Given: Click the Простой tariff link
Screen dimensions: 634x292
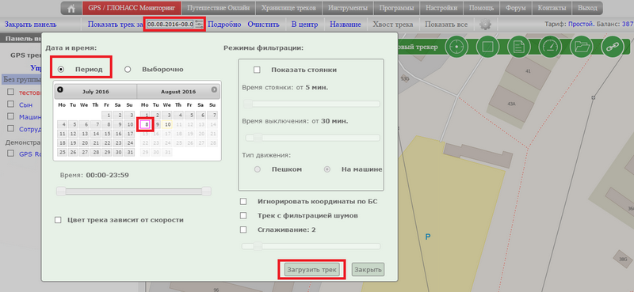Looking at the screenshot, I should [x=581, y=25].
